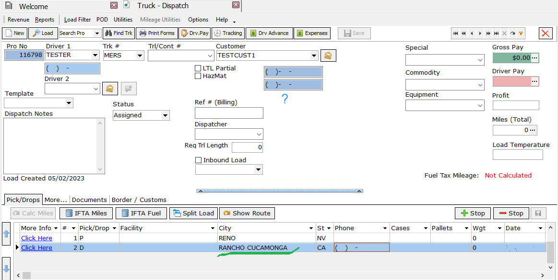Open the Expenses toolbar button

pos(312,33)
